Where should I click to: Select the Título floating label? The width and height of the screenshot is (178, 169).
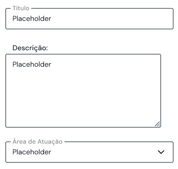[x=21, y=8]
